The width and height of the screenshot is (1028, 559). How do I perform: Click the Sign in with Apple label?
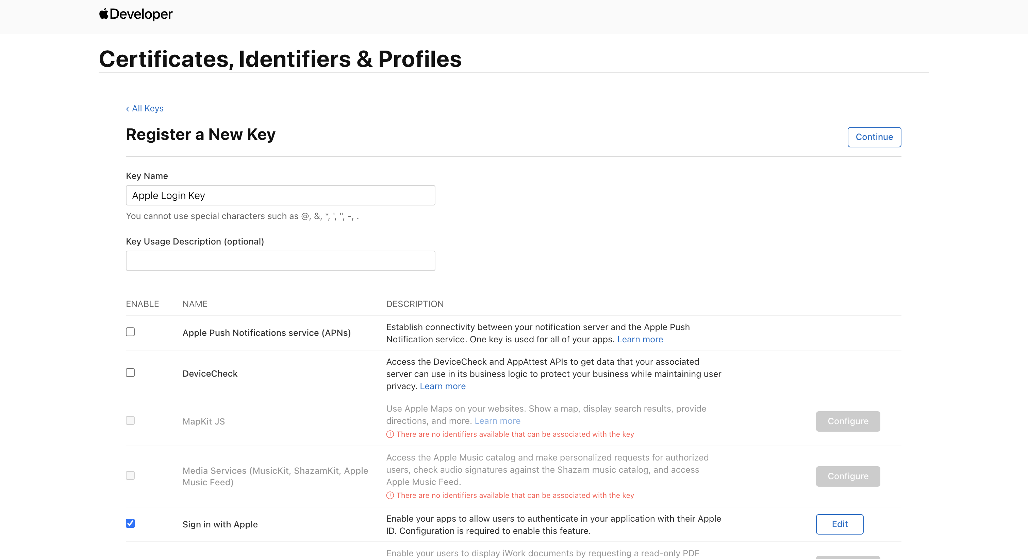pyautogui.click(x=220, y=524)
